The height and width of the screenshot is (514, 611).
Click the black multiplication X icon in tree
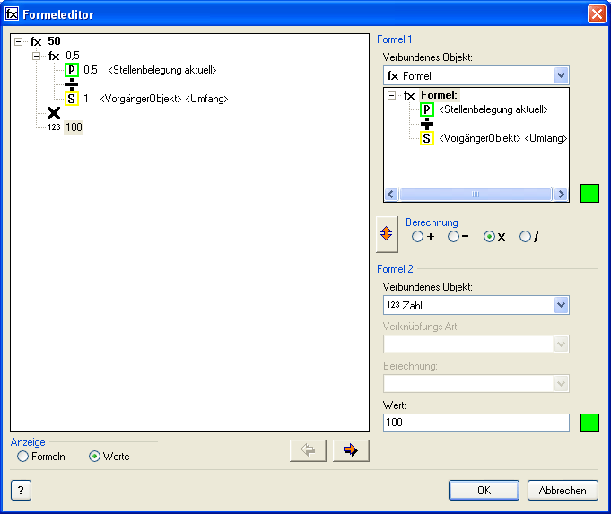[x=54, y=113]
